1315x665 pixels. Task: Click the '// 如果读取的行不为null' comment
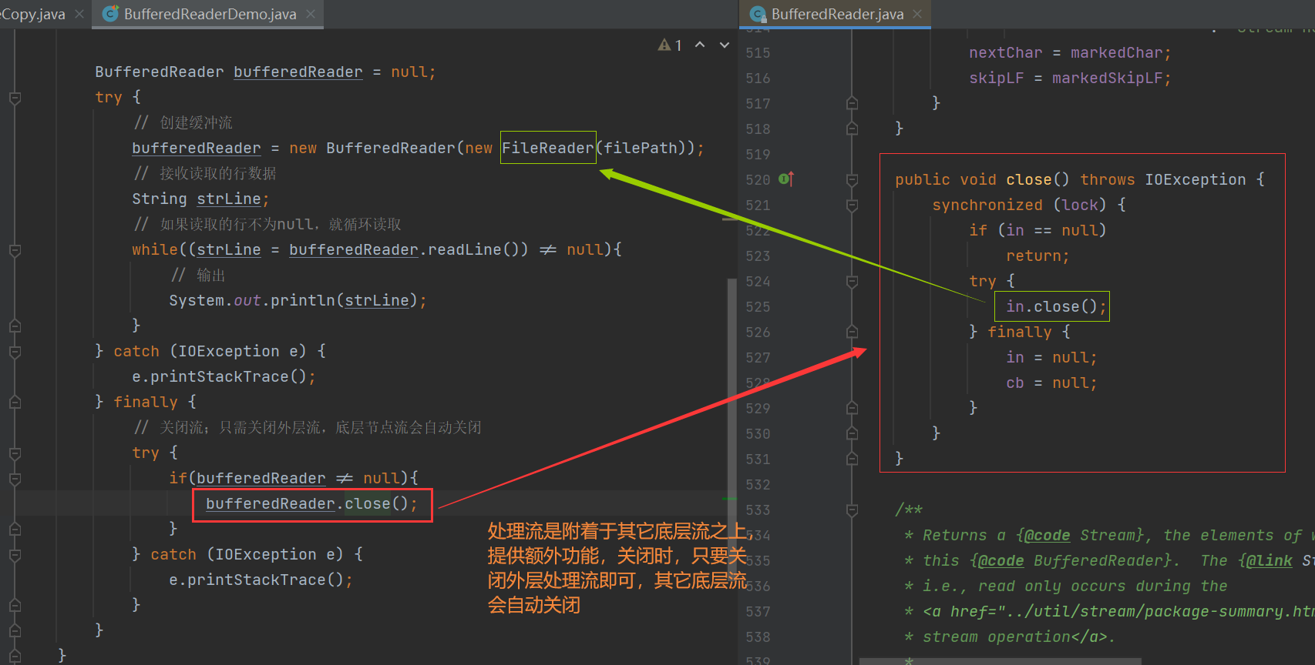coord(267,224)
